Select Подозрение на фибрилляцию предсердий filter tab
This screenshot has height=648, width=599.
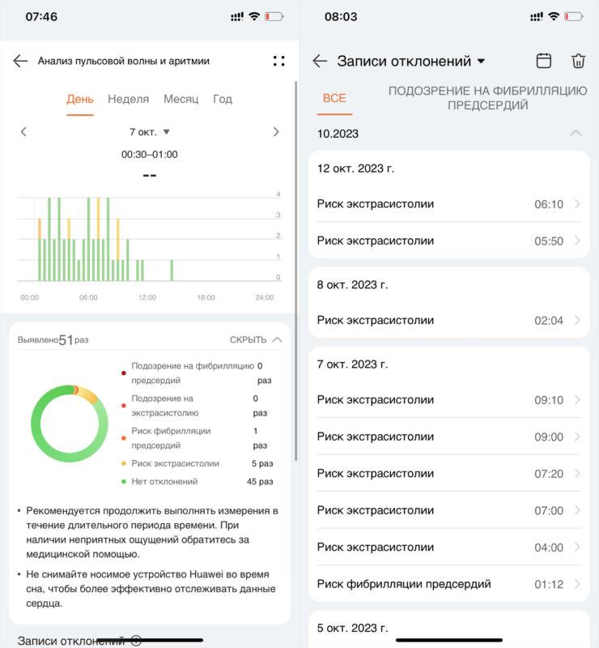tap(487, 98)
